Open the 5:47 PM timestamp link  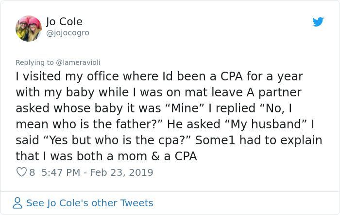coord(61,172)
